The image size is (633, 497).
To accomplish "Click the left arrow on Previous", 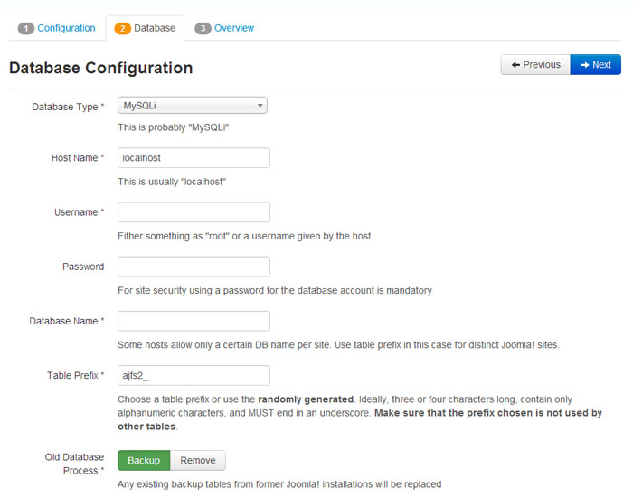I will 515,65.
